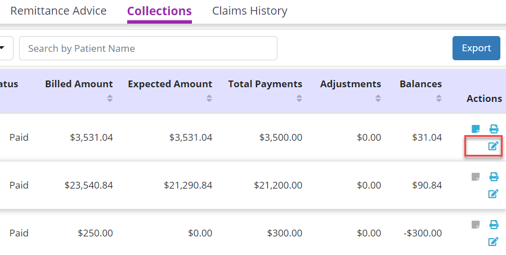Viewport: 506px width, 255px height.
Task: Sort by Total Payments column
Action: [x=299, y=98]
